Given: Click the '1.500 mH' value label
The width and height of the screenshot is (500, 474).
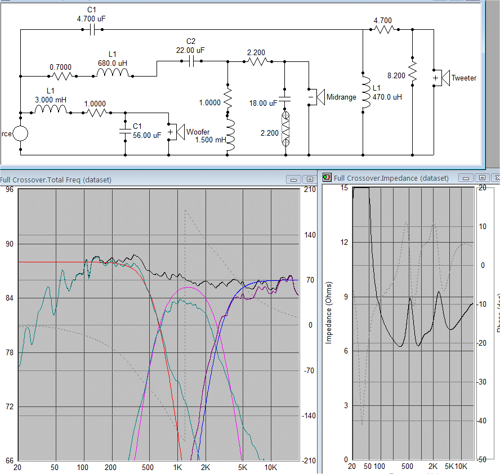Looking at the screenshot, I should click(x=211, y=140).
